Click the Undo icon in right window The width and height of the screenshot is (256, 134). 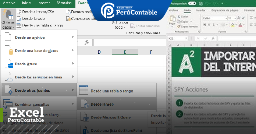point(207,3)
